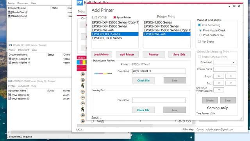250x141 pixels.
Task: Click the RP logo of Roll Print Pro
Action: click(x=80, y=3)
